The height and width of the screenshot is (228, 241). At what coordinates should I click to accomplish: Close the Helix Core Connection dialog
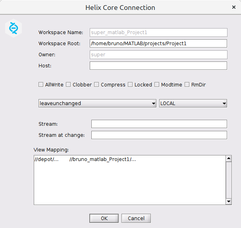[x=234, y=7]
